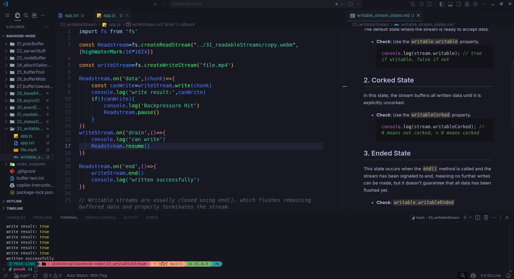Click the open changes file icon
Viewport: 514px width, 279px height.
click(x=421, y=4)
